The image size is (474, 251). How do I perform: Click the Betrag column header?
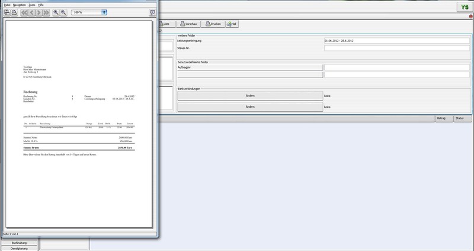click(444, 118)
